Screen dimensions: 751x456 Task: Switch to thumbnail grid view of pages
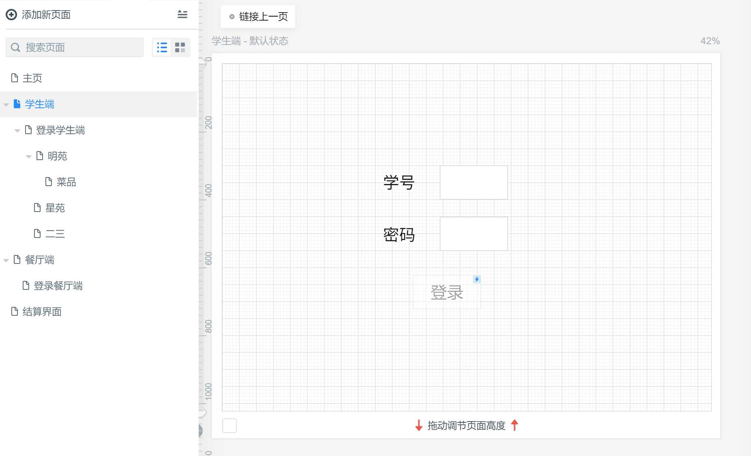click(x=180, y=47)
